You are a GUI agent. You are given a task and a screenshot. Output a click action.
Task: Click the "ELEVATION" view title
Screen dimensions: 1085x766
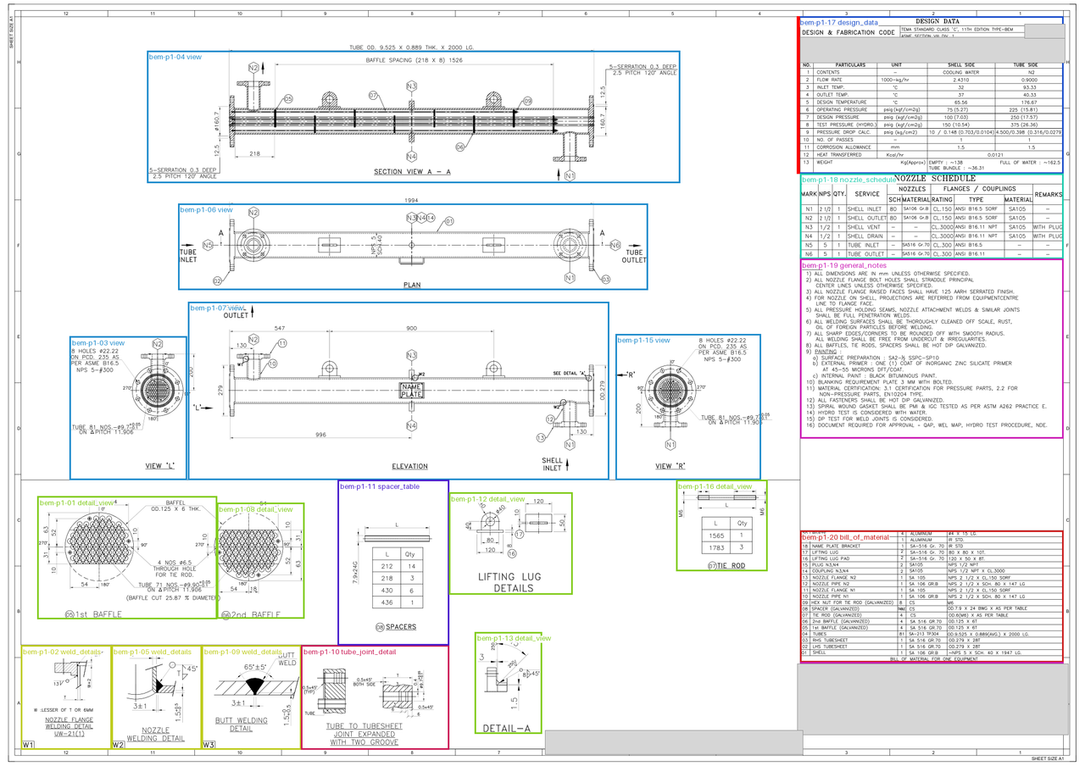click(409, 466)
